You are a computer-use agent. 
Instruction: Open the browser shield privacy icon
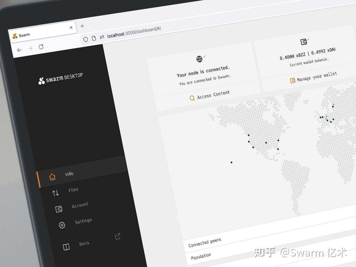(x=85, y=39)
